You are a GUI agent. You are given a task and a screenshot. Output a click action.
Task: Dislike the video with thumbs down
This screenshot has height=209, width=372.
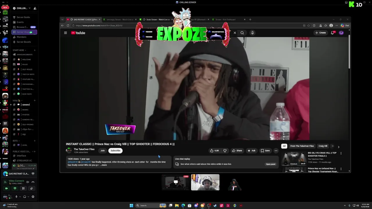click(x=225, y=151)
